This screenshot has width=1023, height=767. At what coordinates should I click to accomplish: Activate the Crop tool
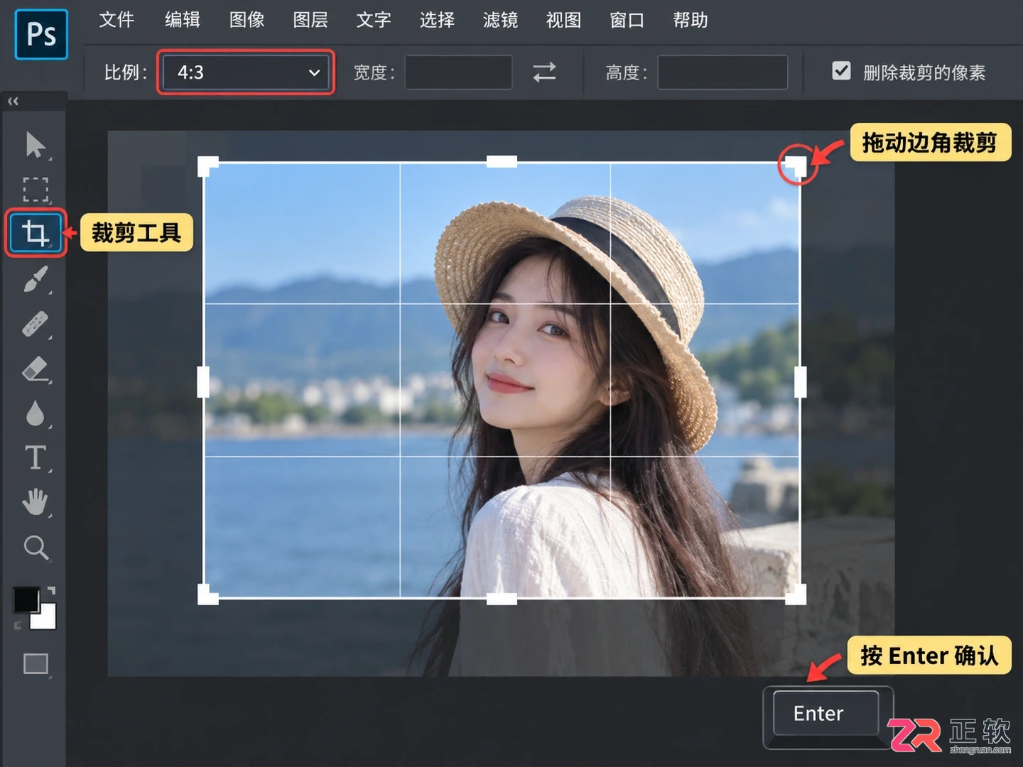pos(36,233)
